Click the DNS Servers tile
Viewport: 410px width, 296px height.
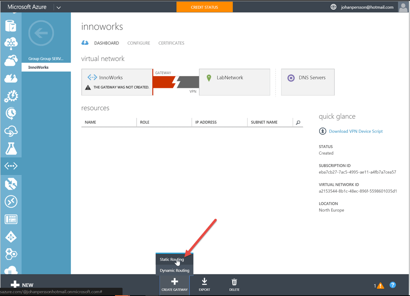pyautogui.click(x=308, y=82)
